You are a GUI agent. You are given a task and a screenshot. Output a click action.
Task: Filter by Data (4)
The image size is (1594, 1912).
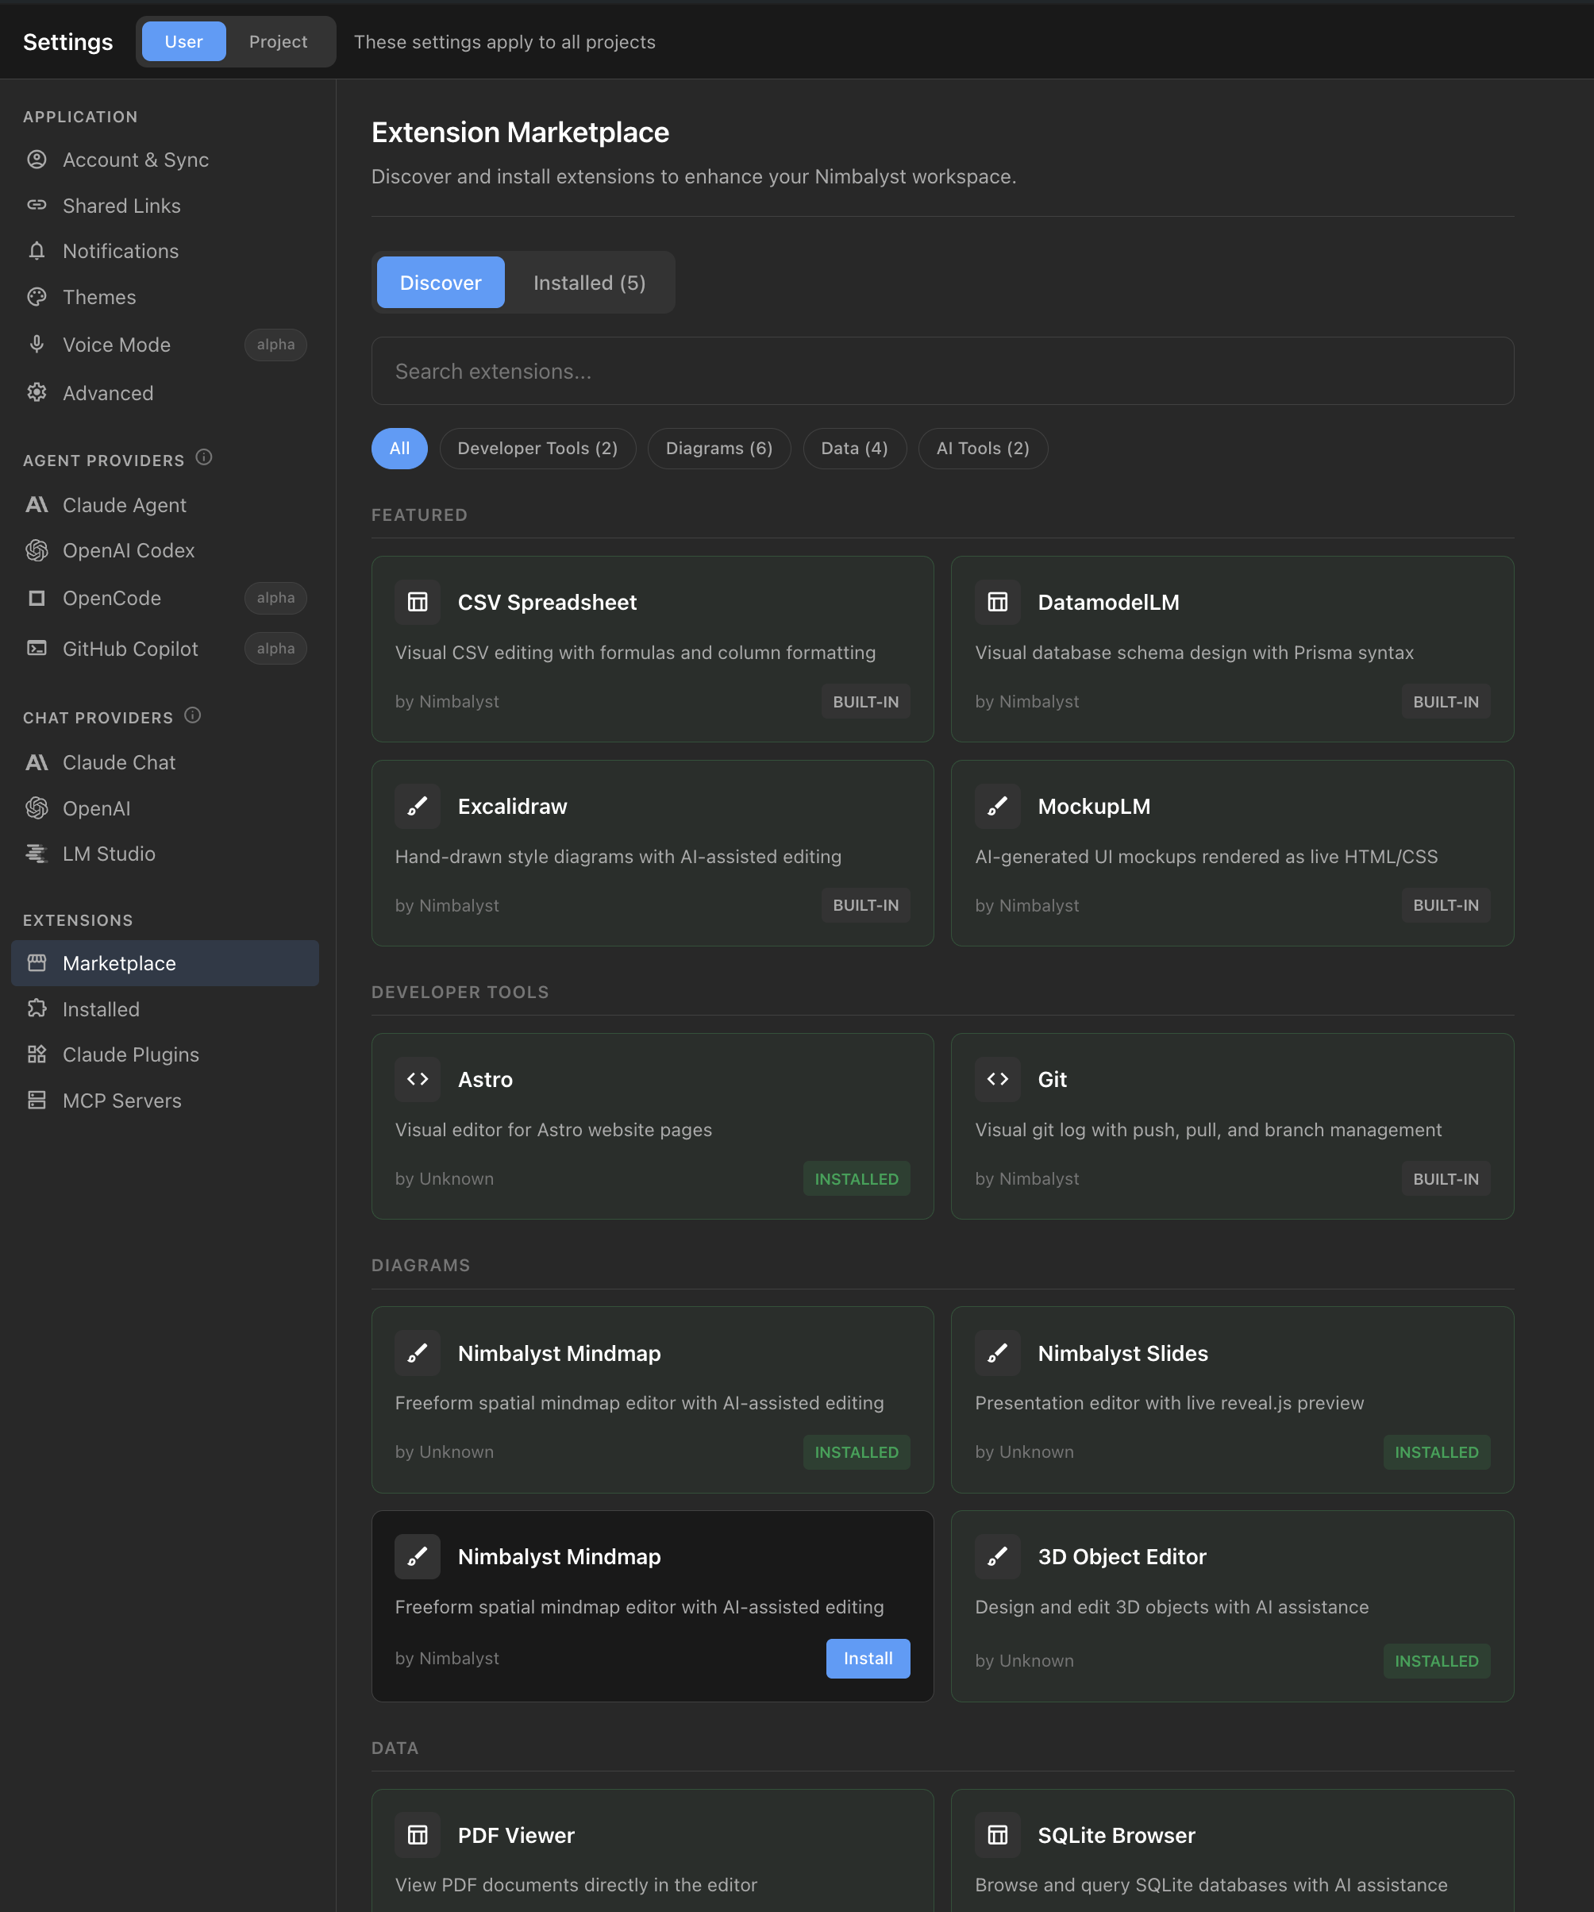click(x=854, y=448)
